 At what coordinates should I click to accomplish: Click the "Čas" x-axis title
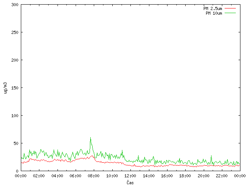coord(130,182)
